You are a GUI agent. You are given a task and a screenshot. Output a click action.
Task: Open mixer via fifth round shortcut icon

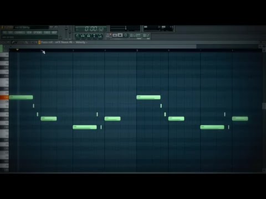pos(100,35)
